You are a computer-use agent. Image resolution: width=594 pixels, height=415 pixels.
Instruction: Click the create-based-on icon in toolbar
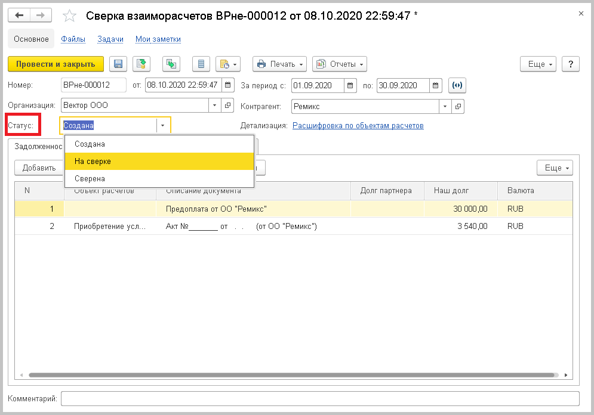171,64
